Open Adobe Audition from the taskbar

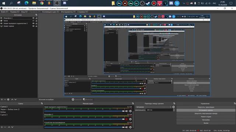pyautogui.click(x=131, y=3)
